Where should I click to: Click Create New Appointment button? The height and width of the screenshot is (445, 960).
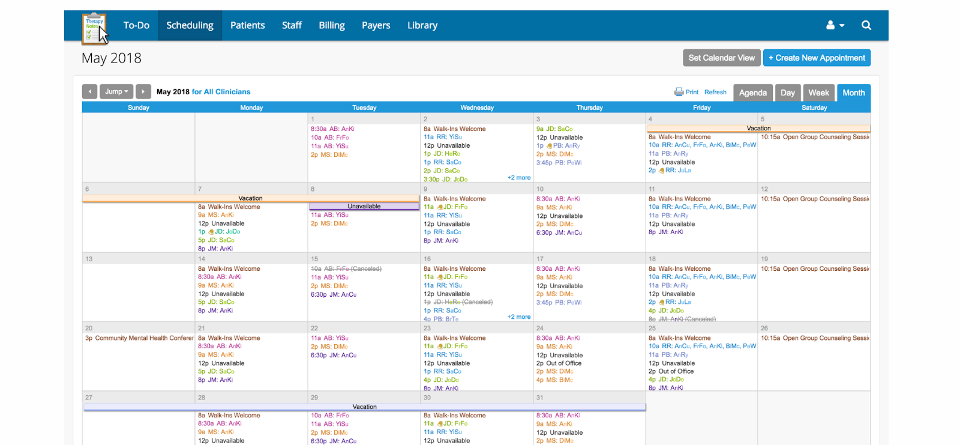pos(817,58)
